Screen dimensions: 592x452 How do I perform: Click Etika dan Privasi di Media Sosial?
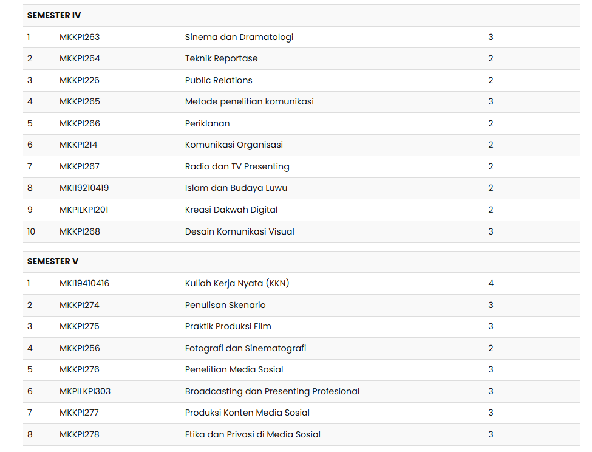253,434
